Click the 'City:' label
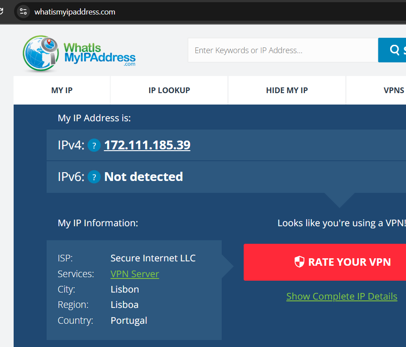The height and width of the screenshot is (347, 406). tap(66, 289)
